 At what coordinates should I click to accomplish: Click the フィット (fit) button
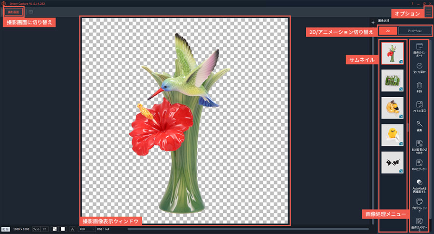tap(36, 229)
